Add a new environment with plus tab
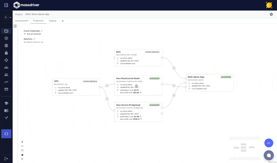Viewport: 277px width, 163px height. click(x=63, y=21)
